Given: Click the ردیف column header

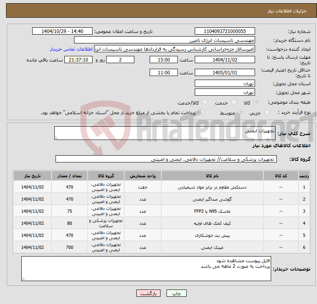Looking at the screenshot, I should pos(304,176).
